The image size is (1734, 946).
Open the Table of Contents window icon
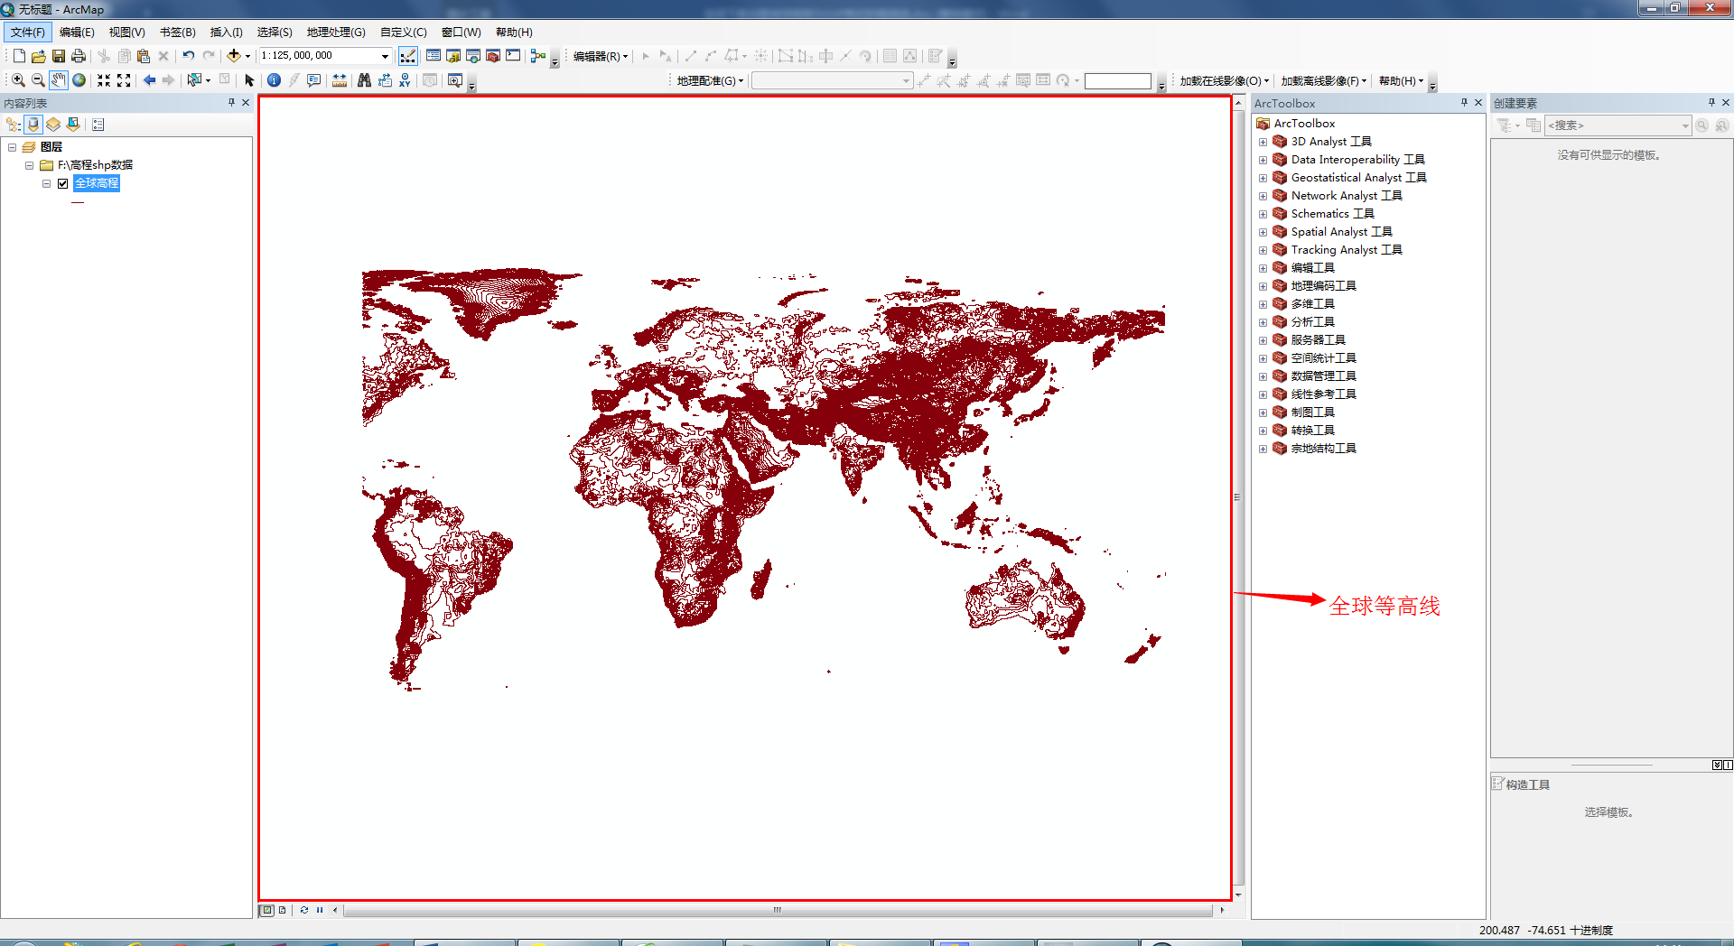(433, 56)
